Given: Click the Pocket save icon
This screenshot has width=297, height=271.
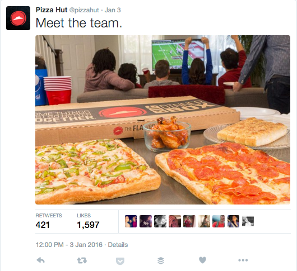Looking at the screenshot, I should tap(120, 261).
